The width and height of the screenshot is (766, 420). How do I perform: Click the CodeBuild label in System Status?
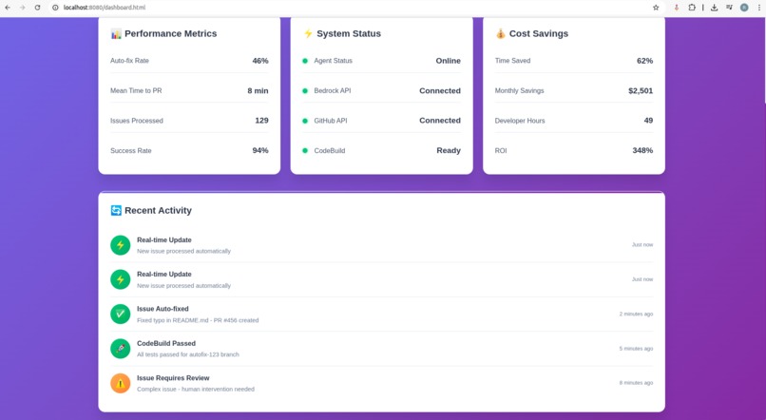click(330, 151)
